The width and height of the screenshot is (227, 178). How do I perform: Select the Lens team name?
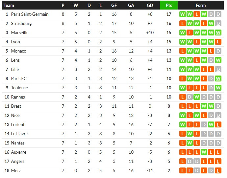click(x=15, y=60)
